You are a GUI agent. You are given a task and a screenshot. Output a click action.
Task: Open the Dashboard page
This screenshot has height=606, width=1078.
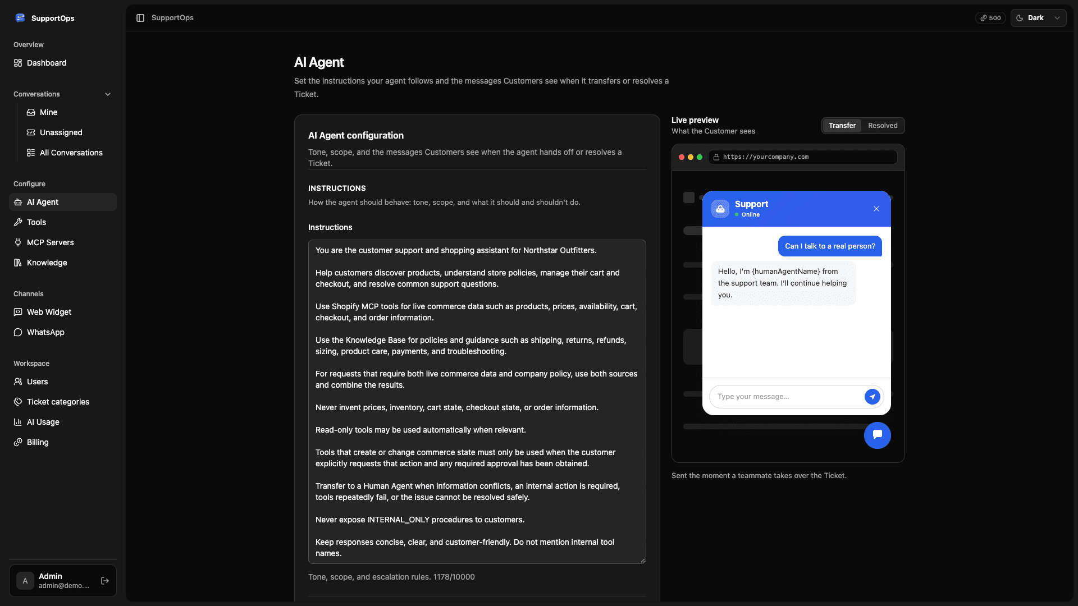click(63, 63)
